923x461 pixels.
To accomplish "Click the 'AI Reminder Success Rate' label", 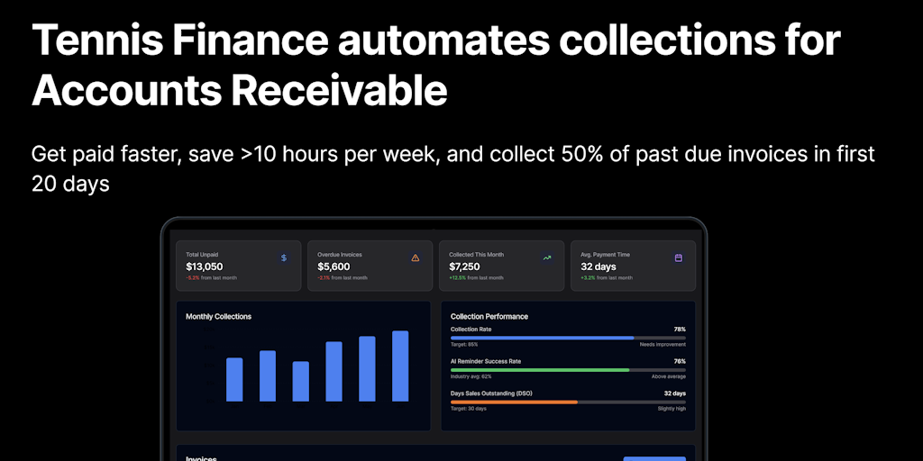I will pos(486,361).
